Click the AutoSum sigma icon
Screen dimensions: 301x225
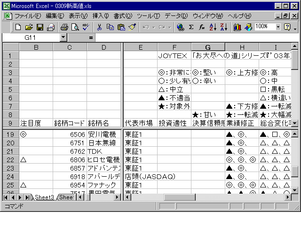coord(191,27)
